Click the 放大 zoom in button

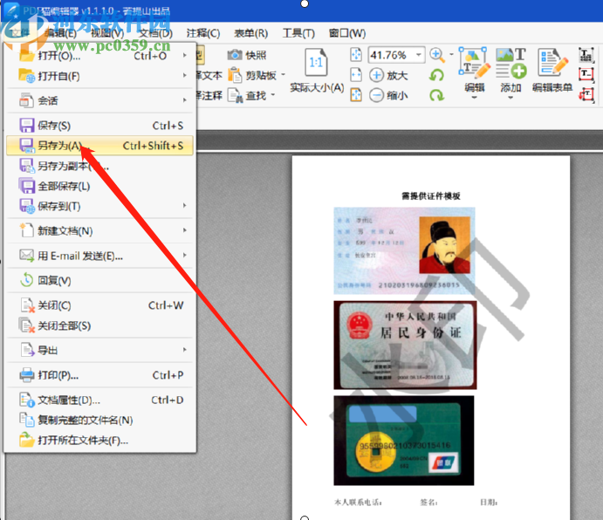coord(389,75)
